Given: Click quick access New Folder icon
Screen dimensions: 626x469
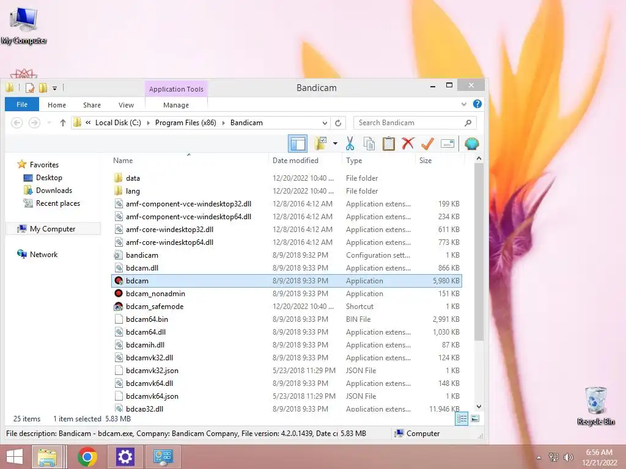Looking at the screenshot, I should pos(43,88).
